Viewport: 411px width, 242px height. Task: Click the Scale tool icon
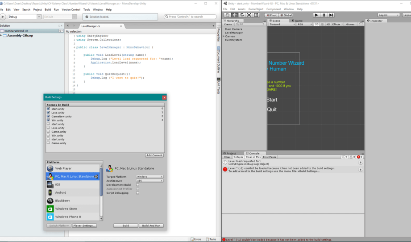249,15
